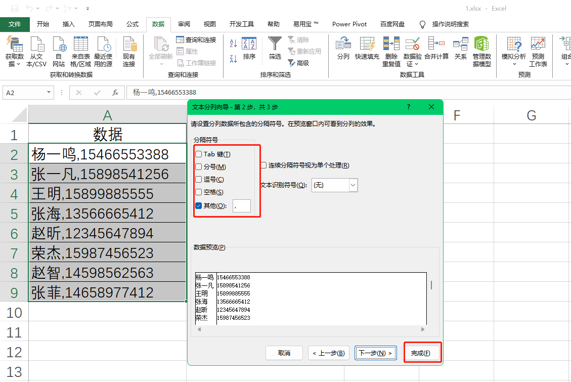Viewport: 571px width, 382px height.
Task: Enable treat consecutive delimiters as one (连续分隔符号)
Action: point(263,165)
